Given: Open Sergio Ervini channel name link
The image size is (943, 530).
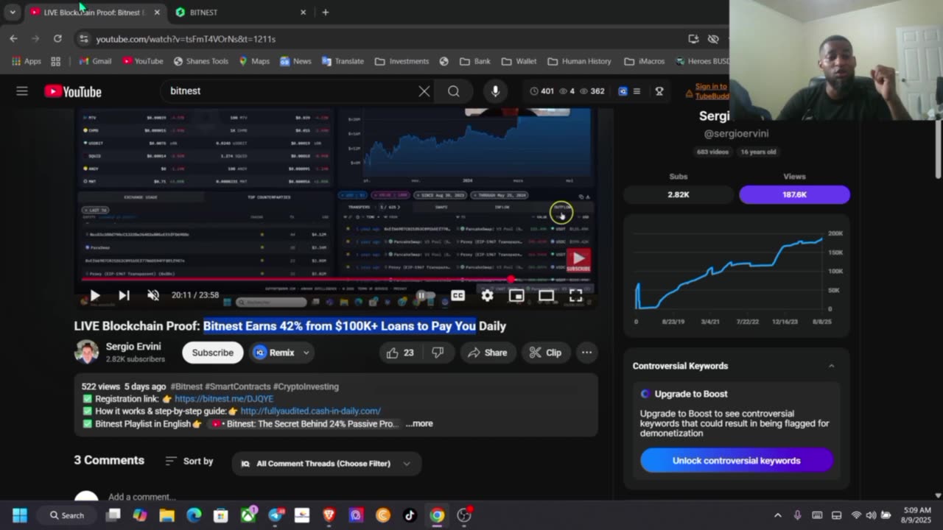Looking at the screenshot, I should [x=133, y=347].
